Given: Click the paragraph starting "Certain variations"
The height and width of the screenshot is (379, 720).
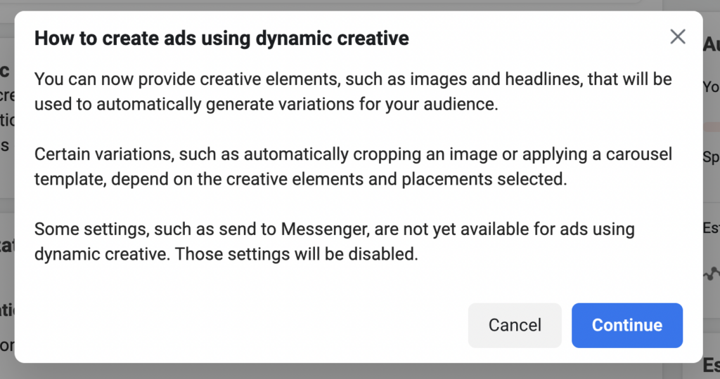Looking at the screenshot, I should tap(353, 166).
